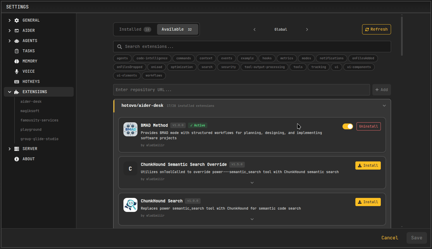Switch to the Installed tab
The image size is (432, 249).
[135, 29]
